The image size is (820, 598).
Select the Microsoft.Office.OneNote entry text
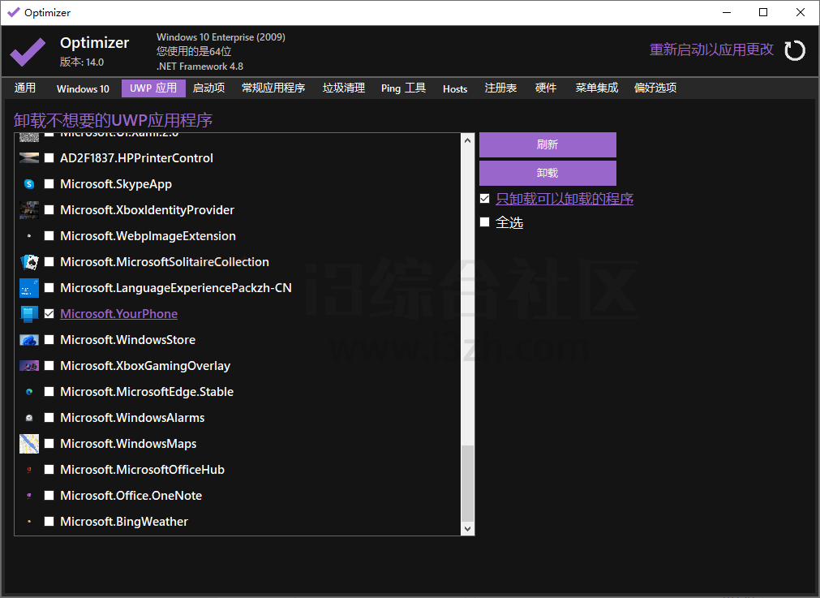point(131,496)
